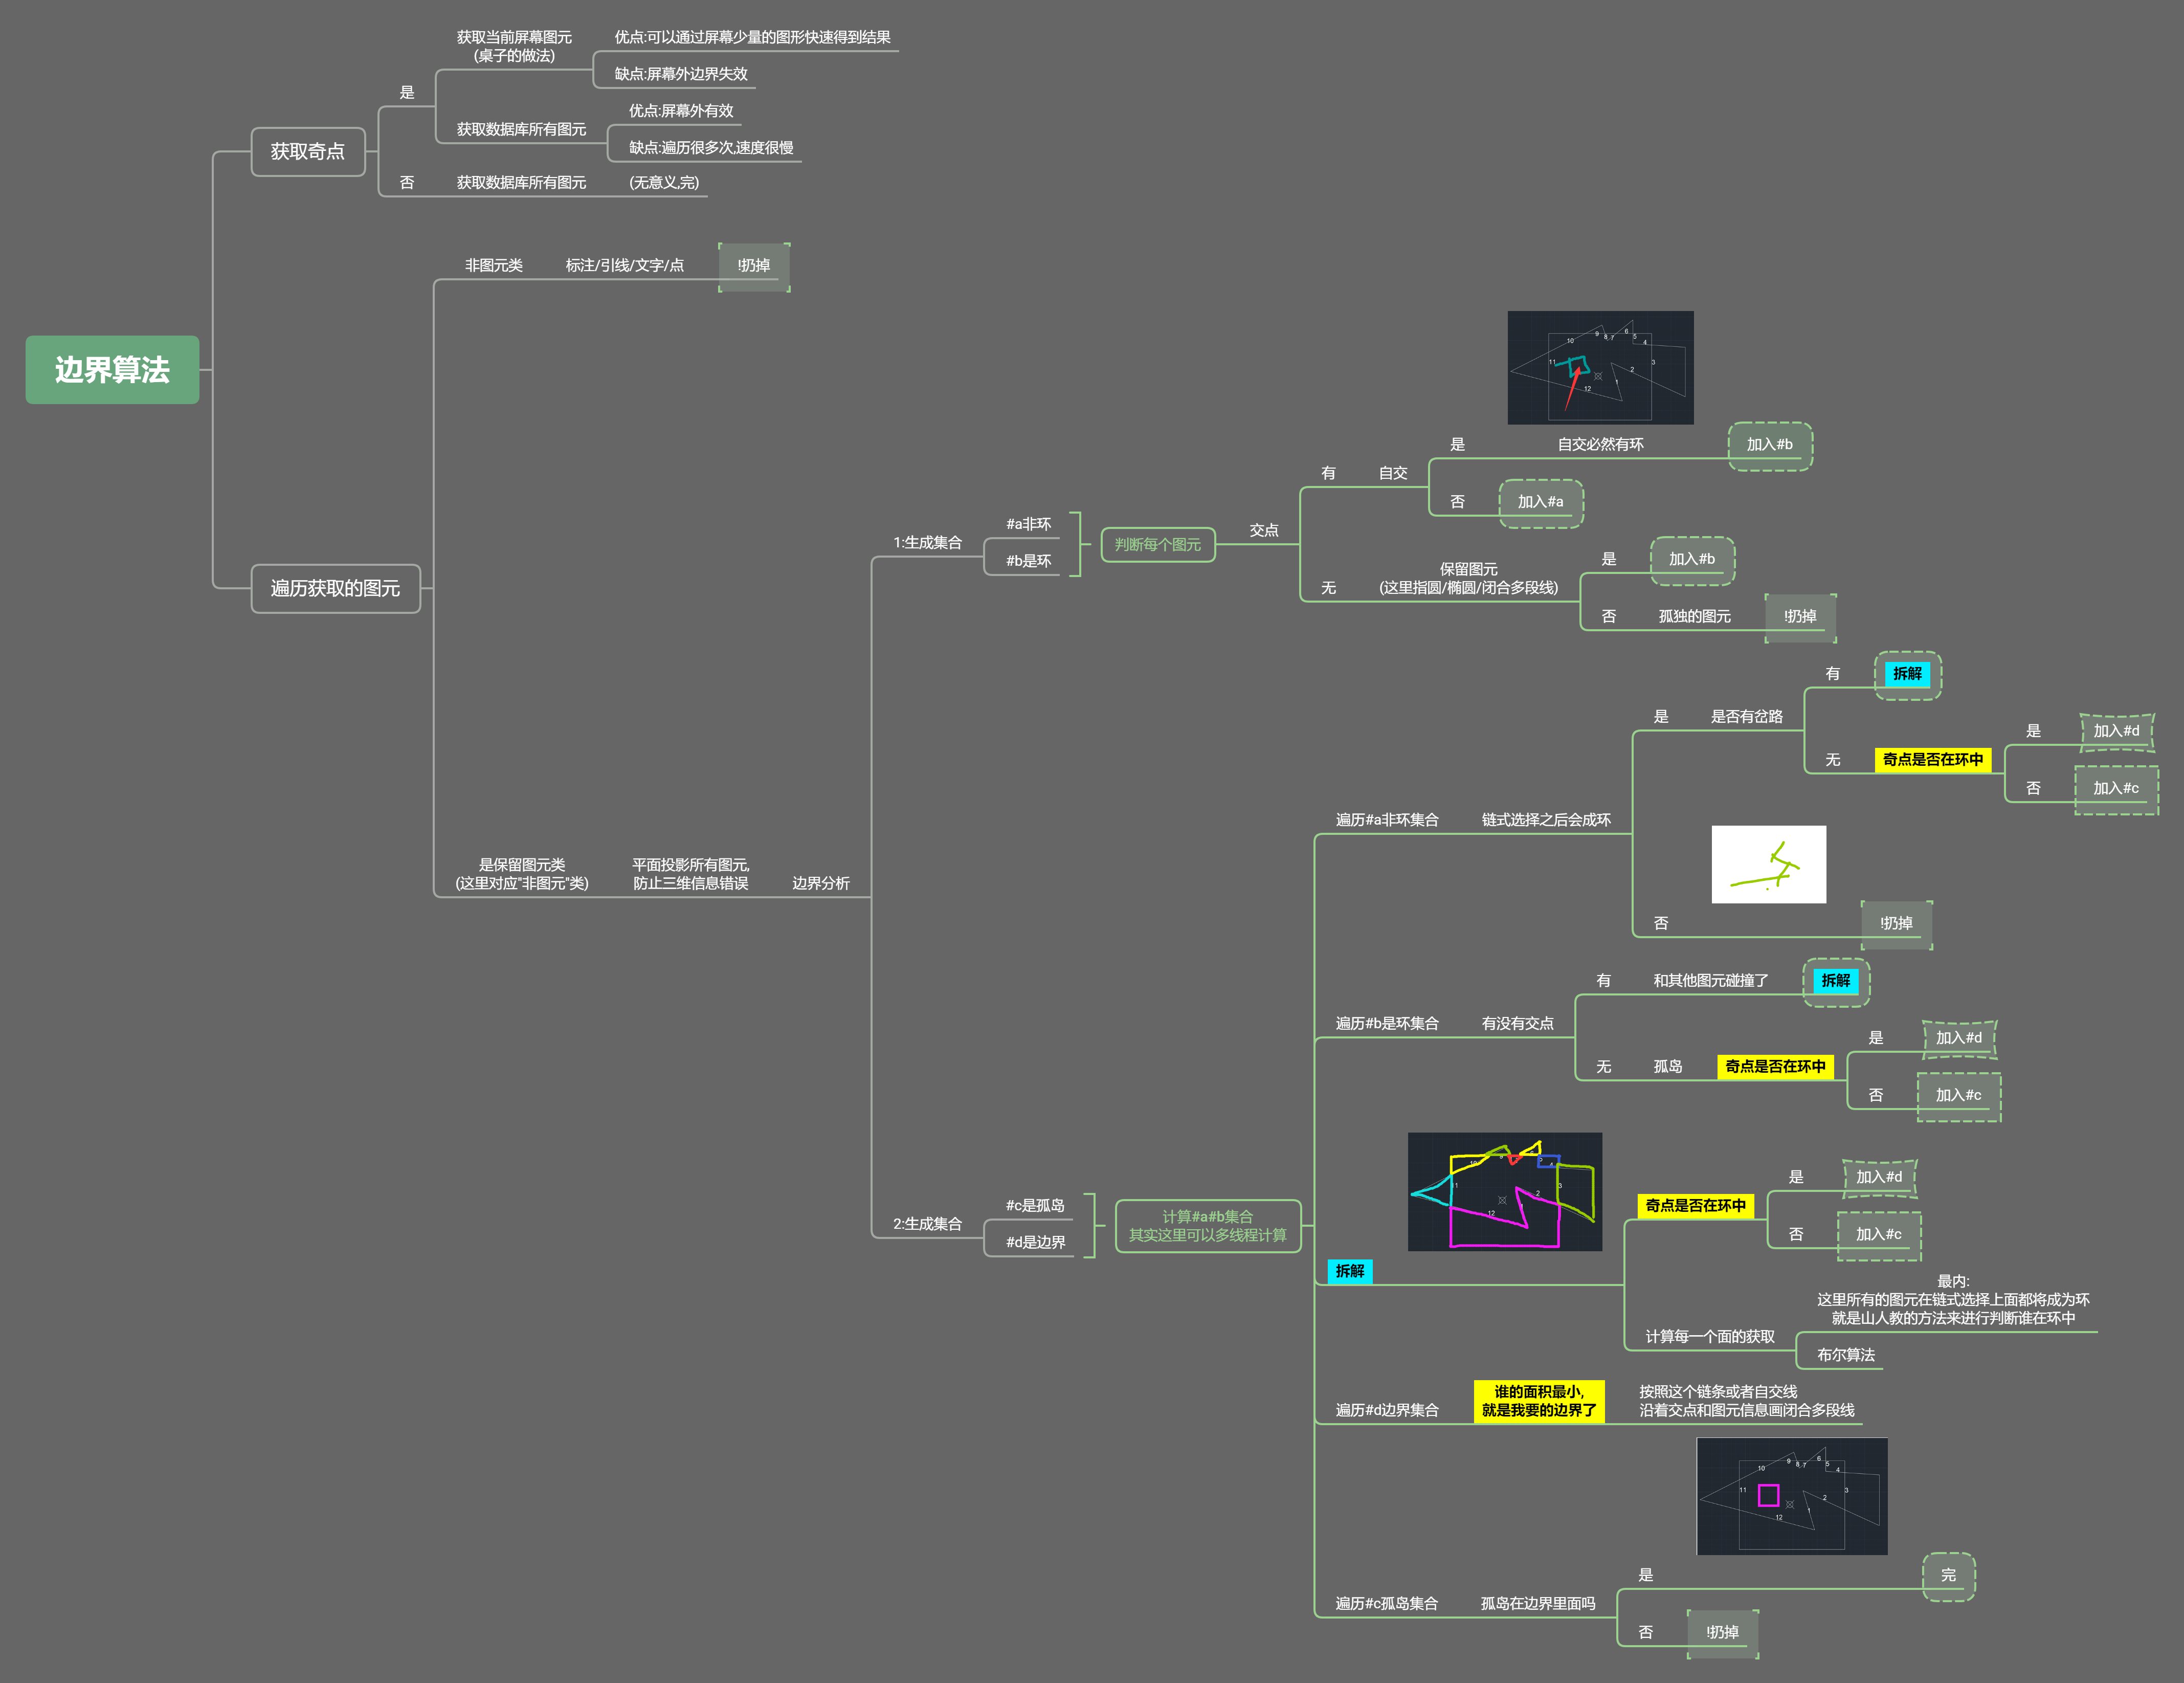
Task: Select the 布尔算法 leaf node
Action: coord(1845,1355)
